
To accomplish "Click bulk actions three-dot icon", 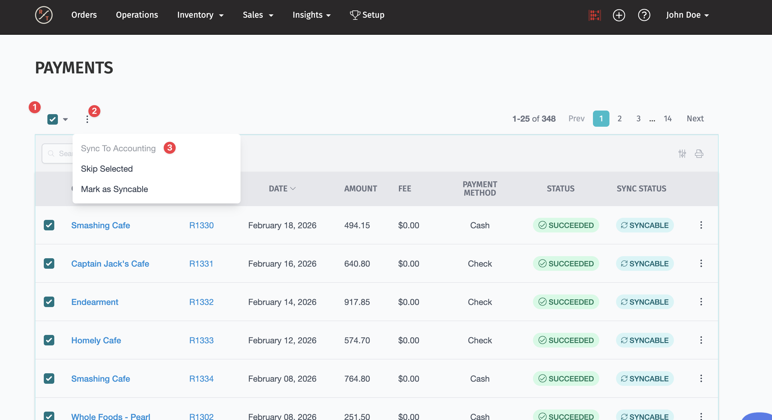I will point(87,119).
